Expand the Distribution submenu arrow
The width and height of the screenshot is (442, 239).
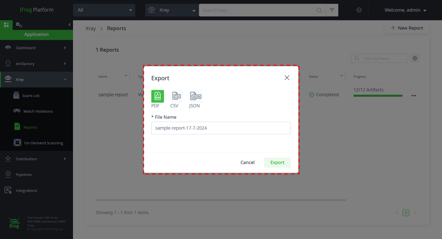pos(65,159)
